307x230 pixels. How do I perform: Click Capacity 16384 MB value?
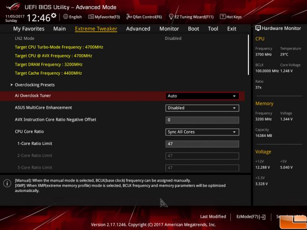tap(264, 135)
